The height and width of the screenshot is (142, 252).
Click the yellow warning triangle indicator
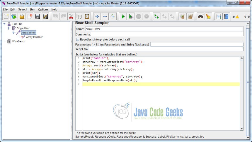[x=237, y=17]
